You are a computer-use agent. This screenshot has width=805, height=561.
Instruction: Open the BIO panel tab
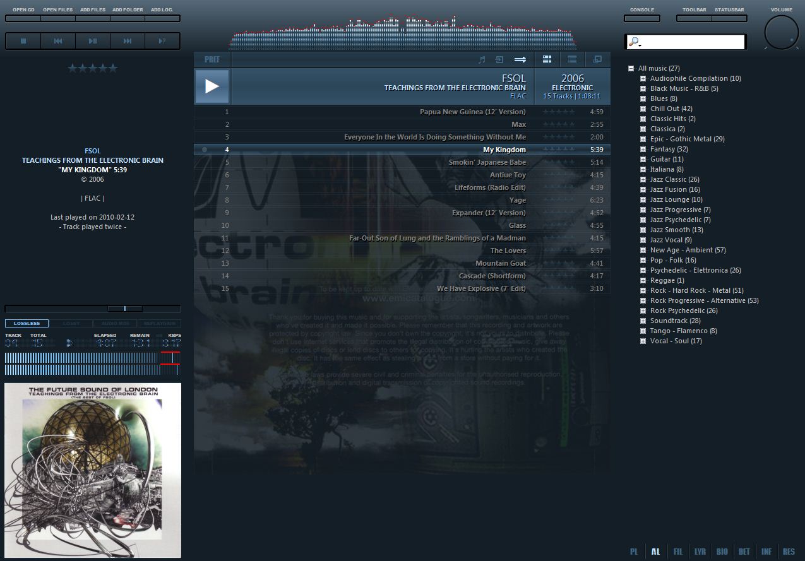tap(722, 552)
